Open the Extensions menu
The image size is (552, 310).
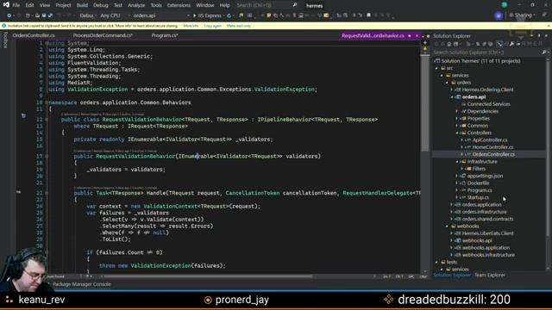coord(179,5)
